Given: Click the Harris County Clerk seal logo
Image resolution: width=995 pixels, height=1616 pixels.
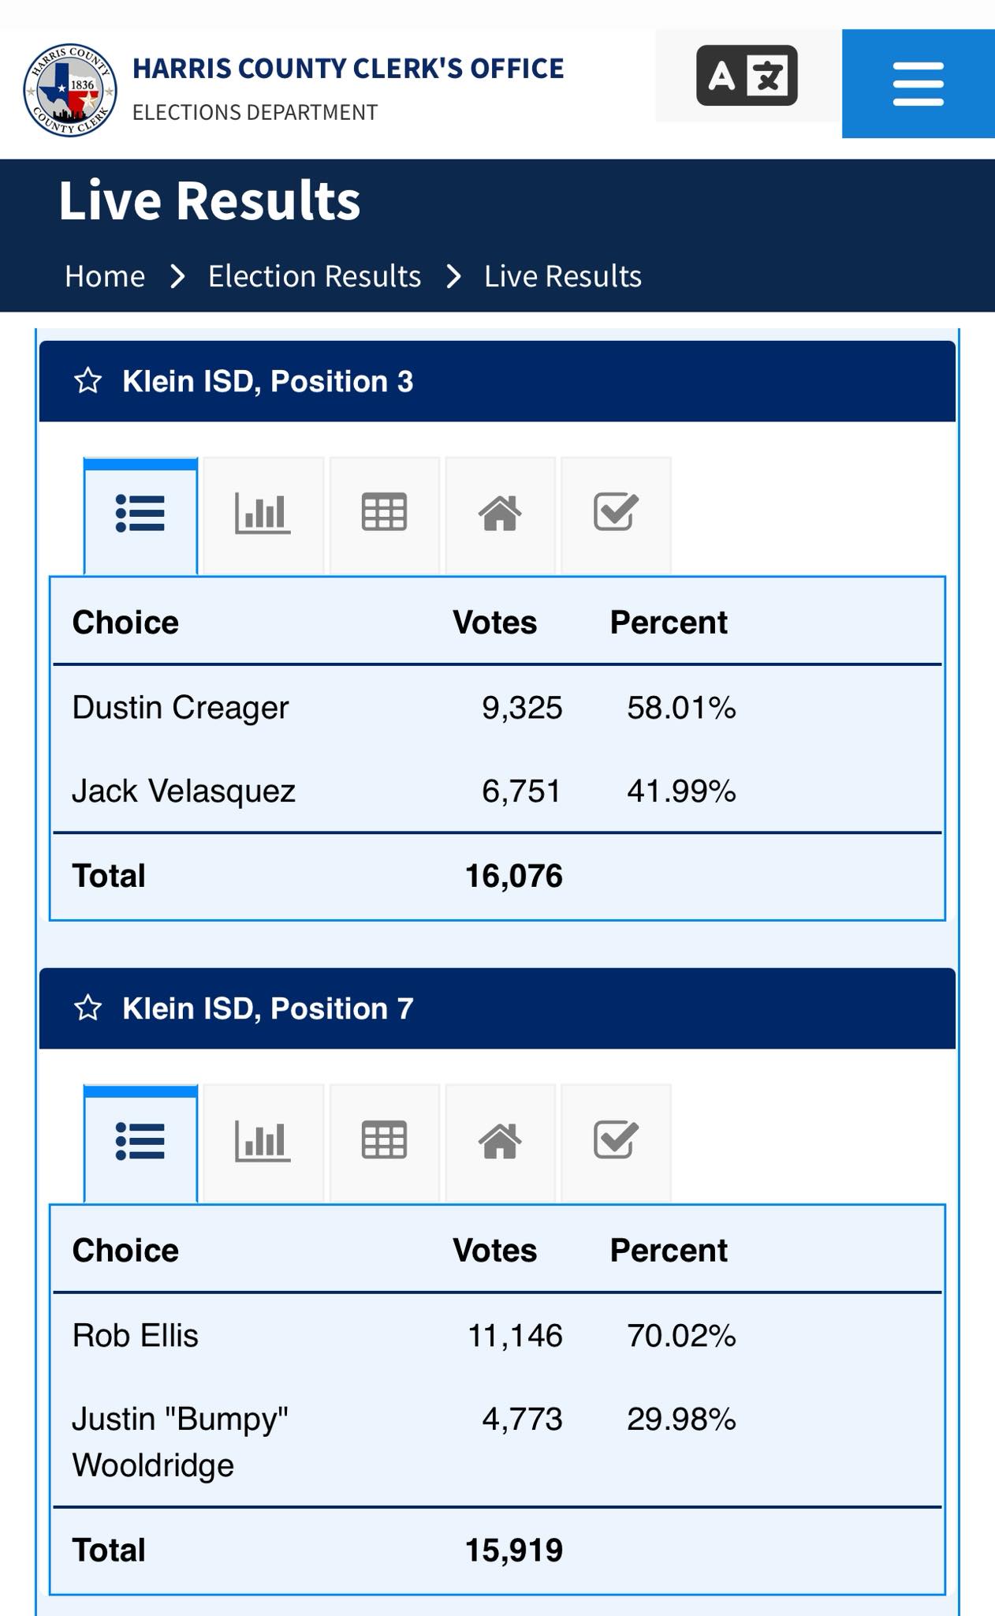Looking at the screenshot, I should click(x=70, y=90).
